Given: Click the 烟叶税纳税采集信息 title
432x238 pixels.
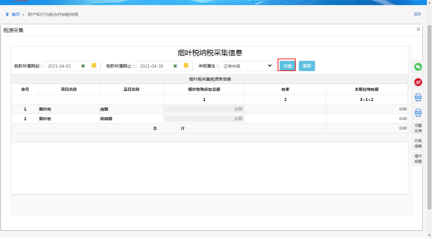Looking at the screenshot, I should coord(210,53).
